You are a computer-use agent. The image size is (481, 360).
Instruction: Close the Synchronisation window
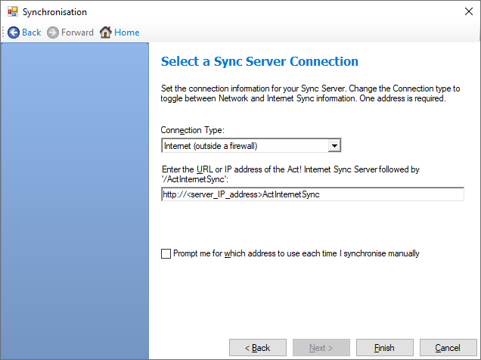pos(468,11)
